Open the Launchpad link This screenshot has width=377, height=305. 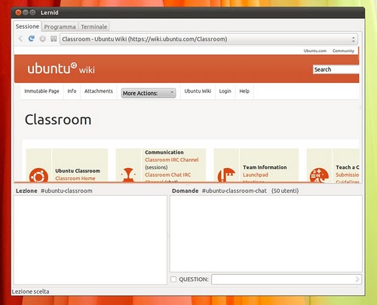click(256, 175)
